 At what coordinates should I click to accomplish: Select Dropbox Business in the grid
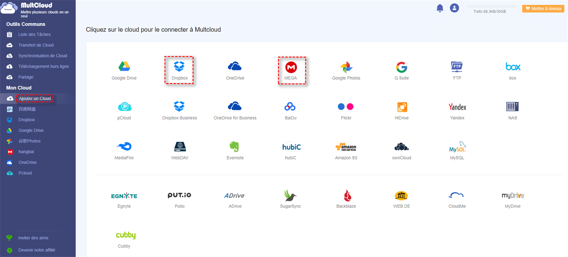pyautogui.click(x=179, y=106)
